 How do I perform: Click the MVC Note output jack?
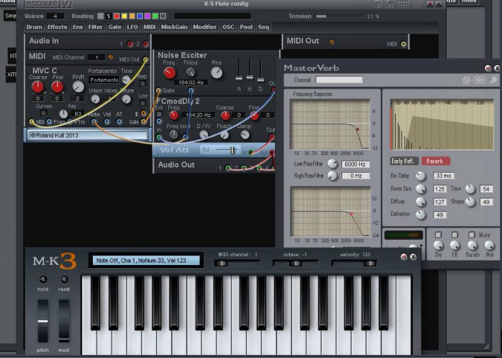click(93, 122)
